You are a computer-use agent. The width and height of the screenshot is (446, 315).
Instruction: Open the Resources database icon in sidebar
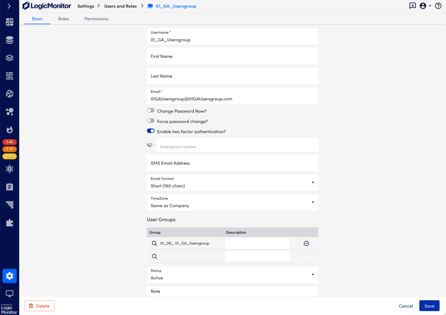[x=9, y=40]
